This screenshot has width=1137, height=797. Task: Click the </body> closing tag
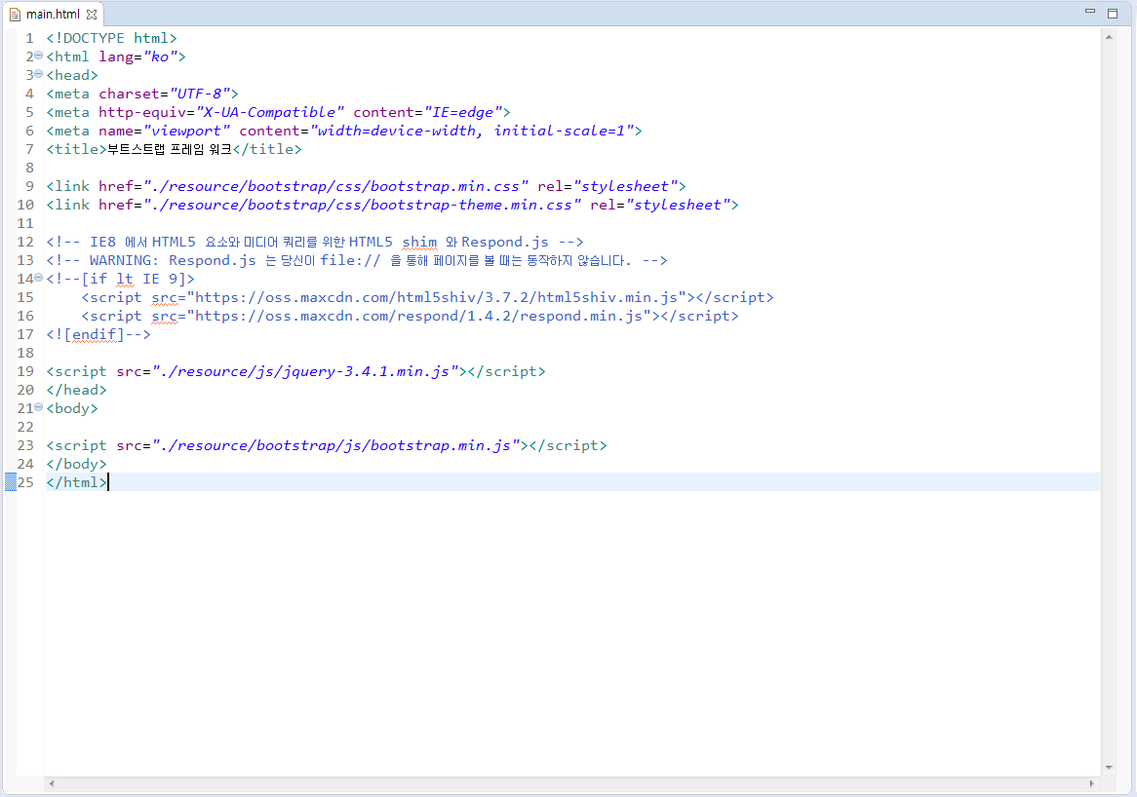[x=77, y=464]
